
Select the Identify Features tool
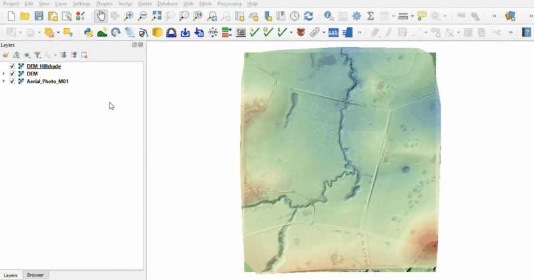pyautogui.click(x=328, y=15)
